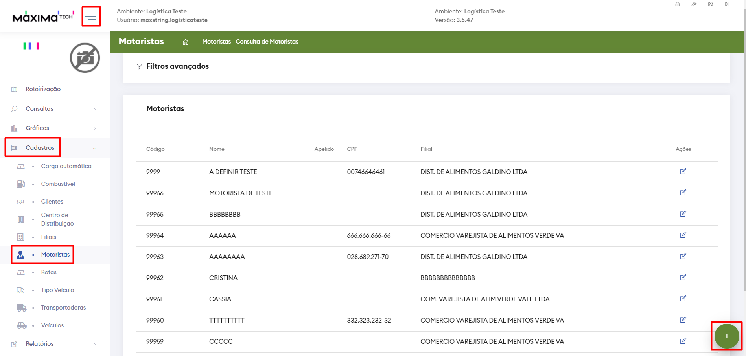This screenshot has height=356, width=746.
Task: Click the Máxima Tech logo
Action: click(43, 17)
